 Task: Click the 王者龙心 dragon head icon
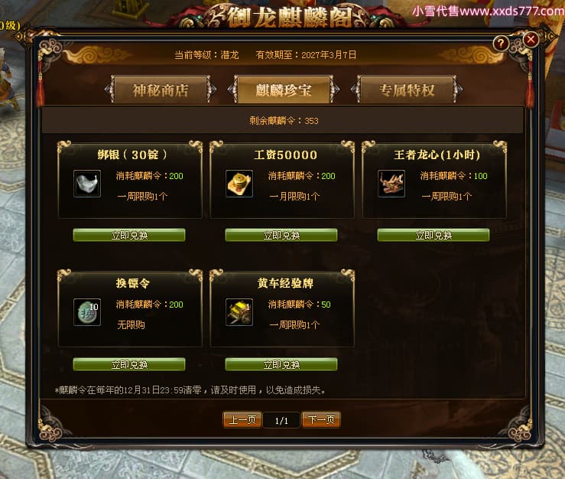(x=391, y=184)
